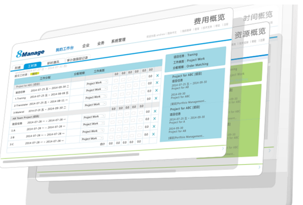Delete row 2:B of AB Team Project
This screenshot has width=303, height=205.
tap(154, 126)
